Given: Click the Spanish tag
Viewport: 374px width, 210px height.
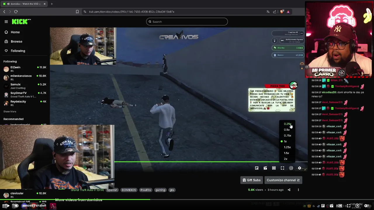Looking at the screenshot, I should (112, 190).
